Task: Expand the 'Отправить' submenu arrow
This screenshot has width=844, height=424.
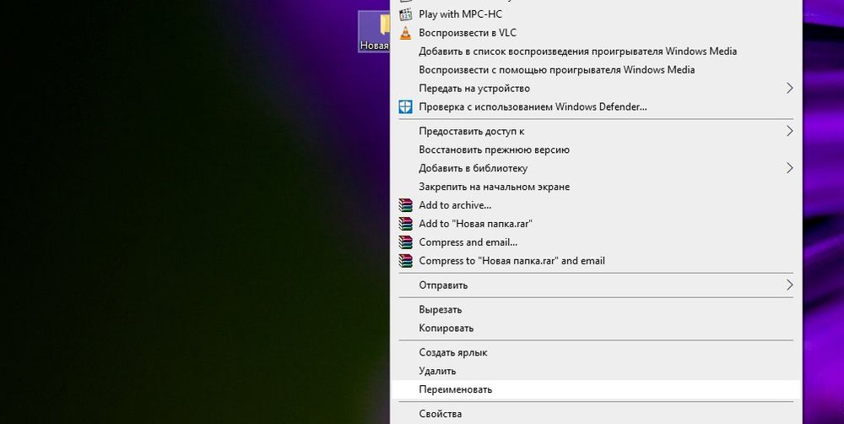Action: coord(789,285)
